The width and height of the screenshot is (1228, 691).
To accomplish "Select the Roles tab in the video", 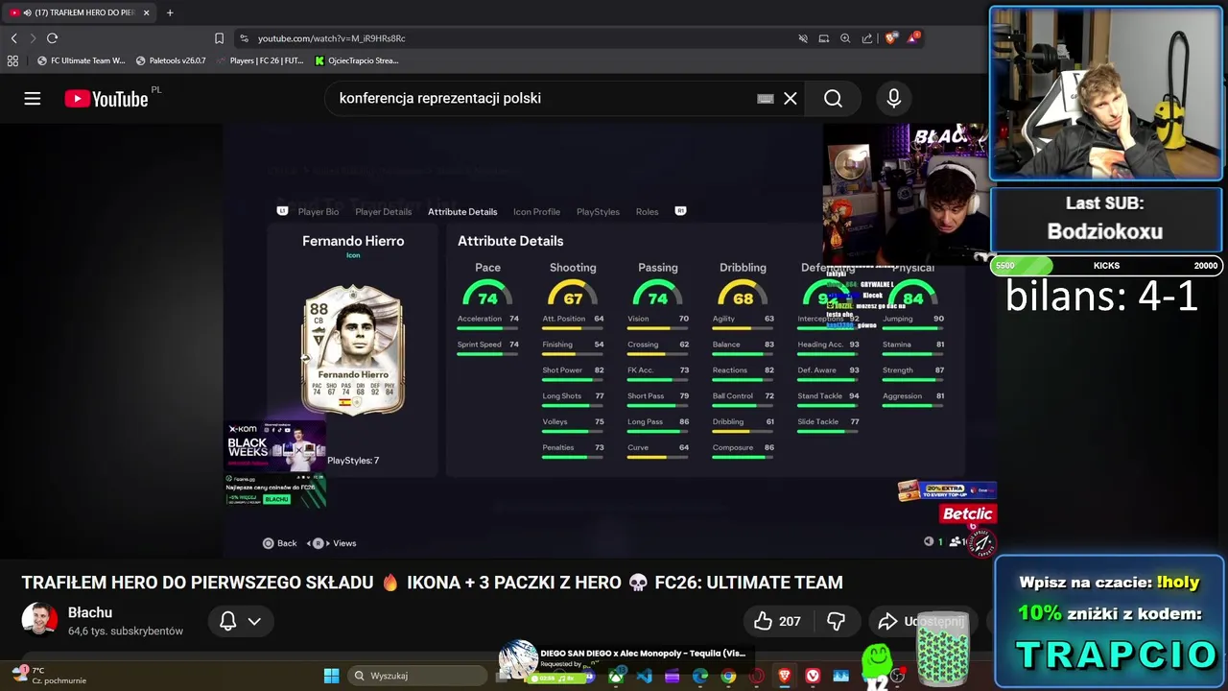I will click(647, 211).
